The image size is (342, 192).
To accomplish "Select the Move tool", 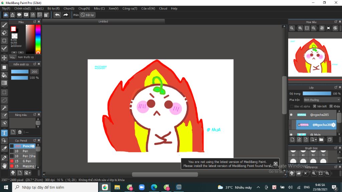I will click(x=4, y=58).
